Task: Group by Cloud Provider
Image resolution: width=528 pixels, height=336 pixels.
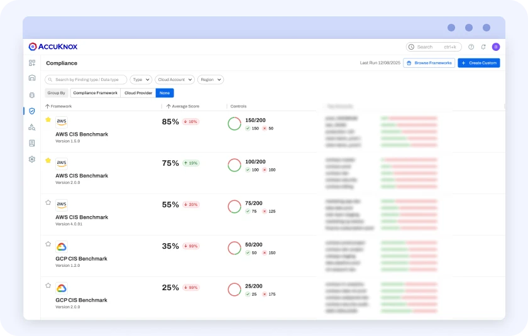Action: 138,93
